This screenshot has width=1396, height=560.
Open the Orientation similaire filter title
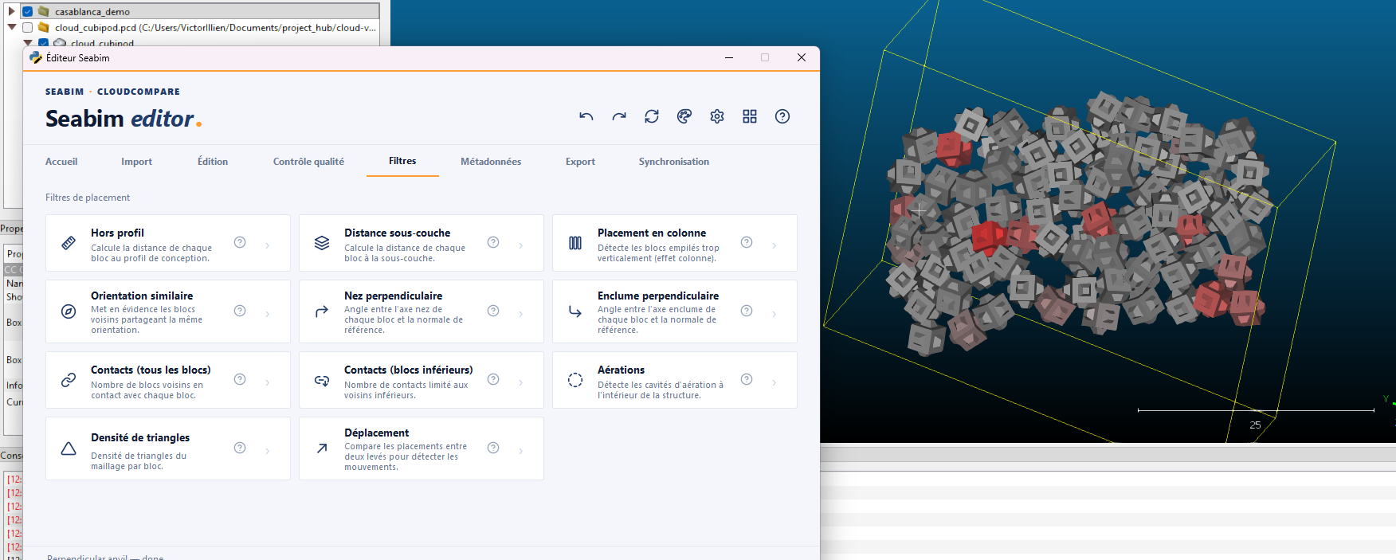coord(142,296)
